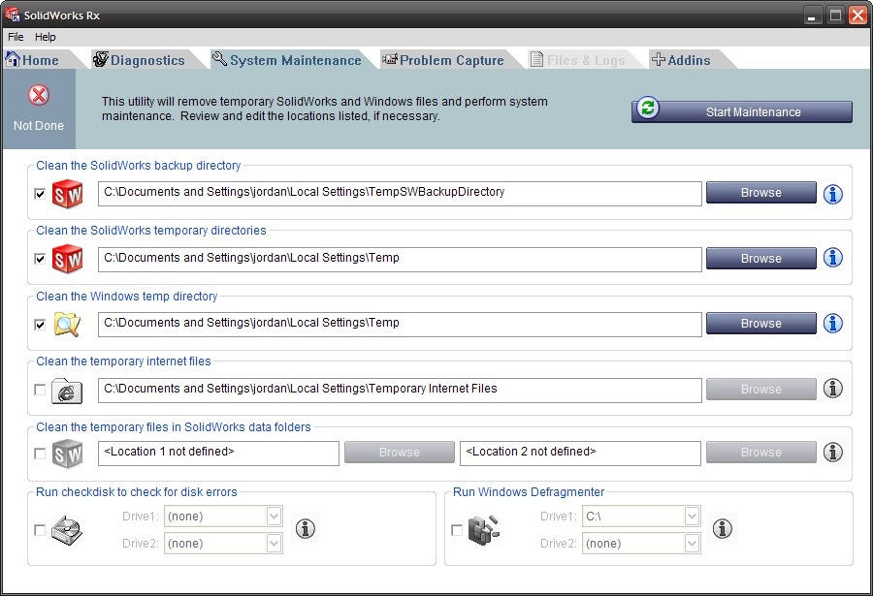873x596 pixels.
Task: Click the green refresh icon on Start Maintenance
Action: pos(648,108)
